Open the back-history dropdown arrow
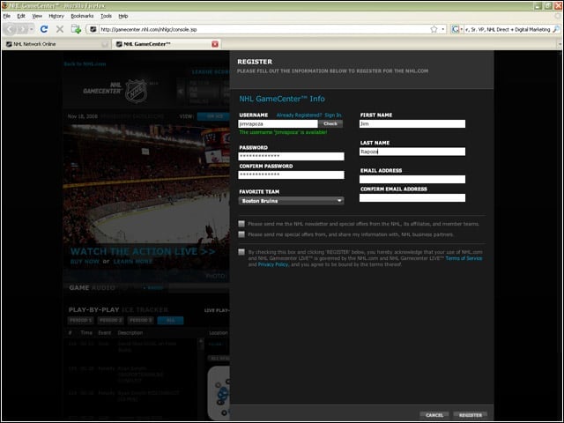 click(32, 29)
